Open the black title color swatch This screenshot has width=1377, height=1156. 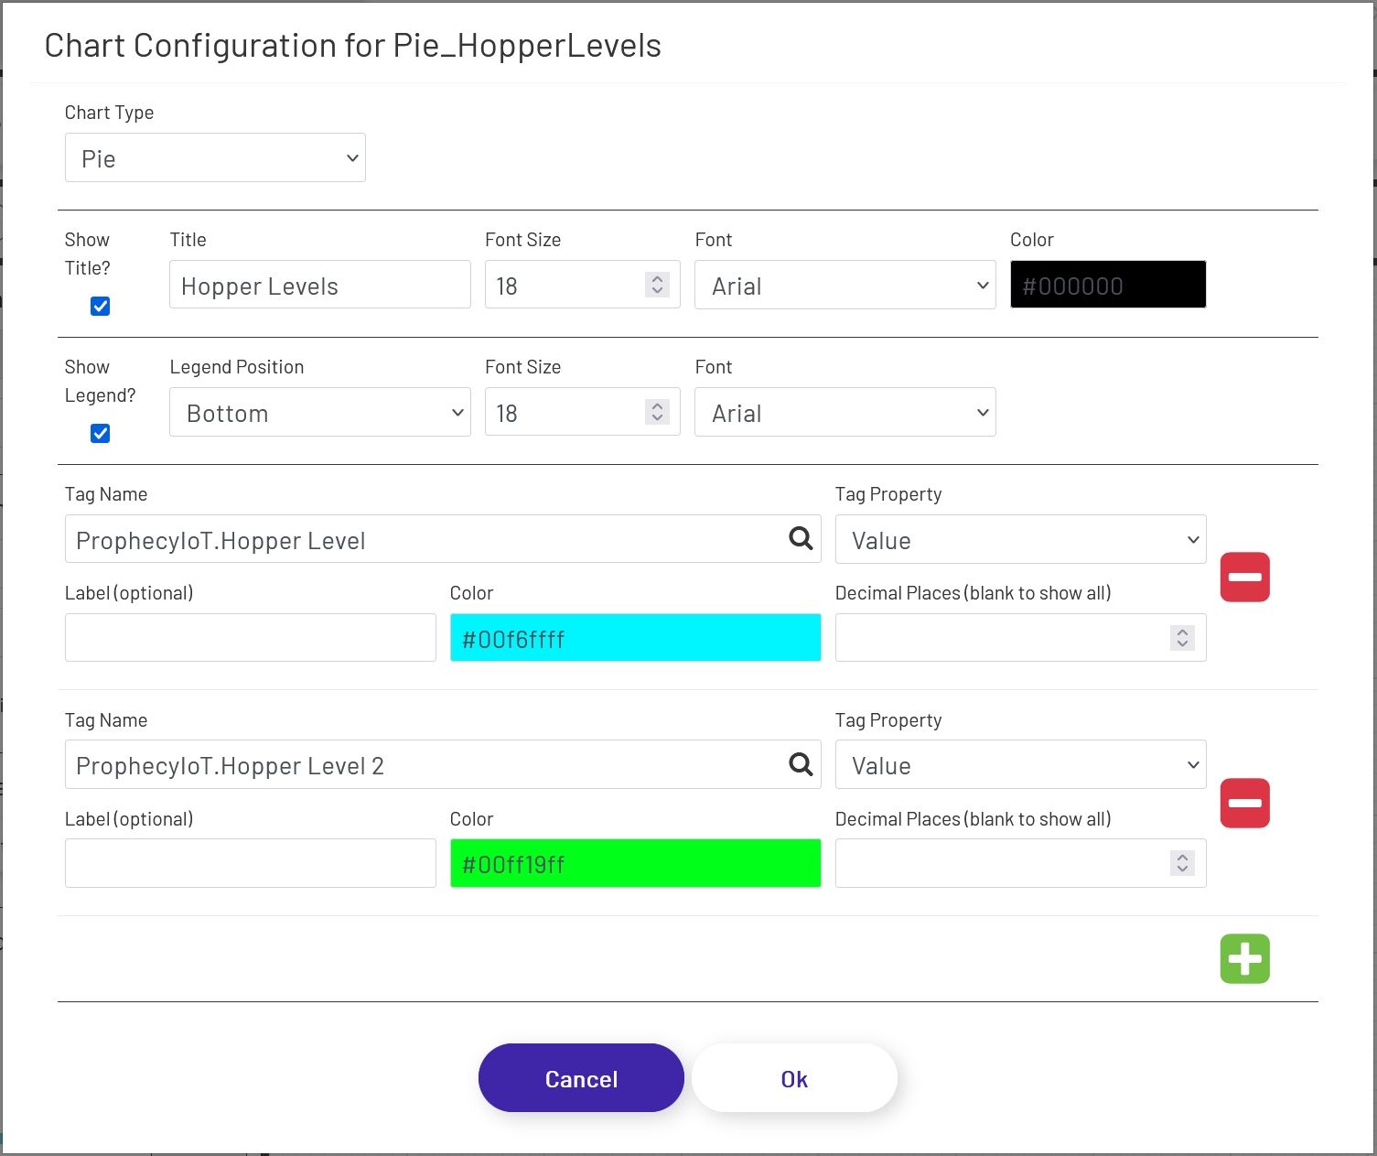tap(1107, 286)
